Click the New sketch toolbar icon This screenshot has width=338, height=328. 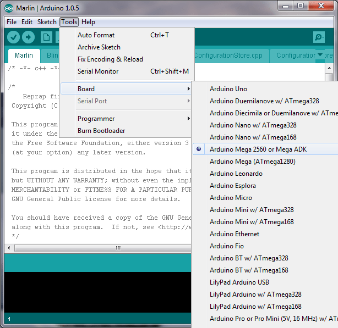tap(46, 37)
